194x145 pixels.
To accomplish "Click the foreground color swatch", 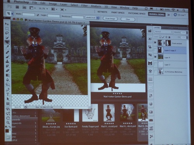I will point(7,131).
